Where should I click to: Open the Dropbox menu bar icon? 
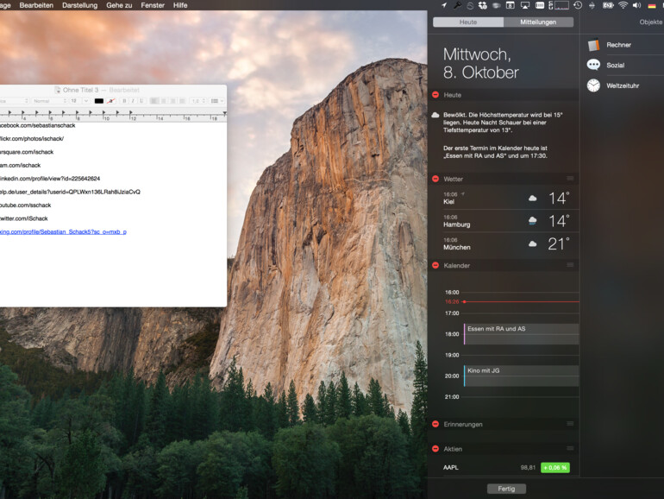[483, 5]
